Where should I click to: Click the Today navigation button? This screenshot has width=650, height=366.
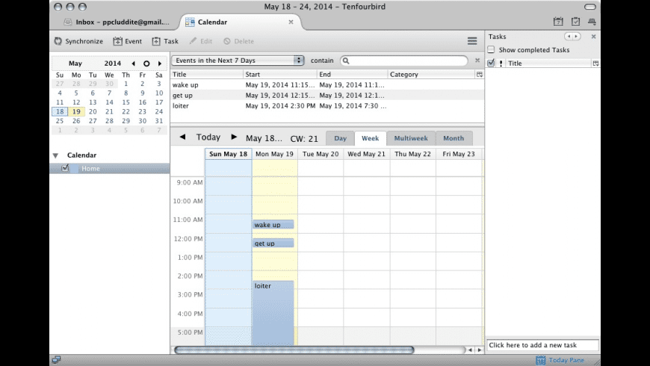[208, 137]
